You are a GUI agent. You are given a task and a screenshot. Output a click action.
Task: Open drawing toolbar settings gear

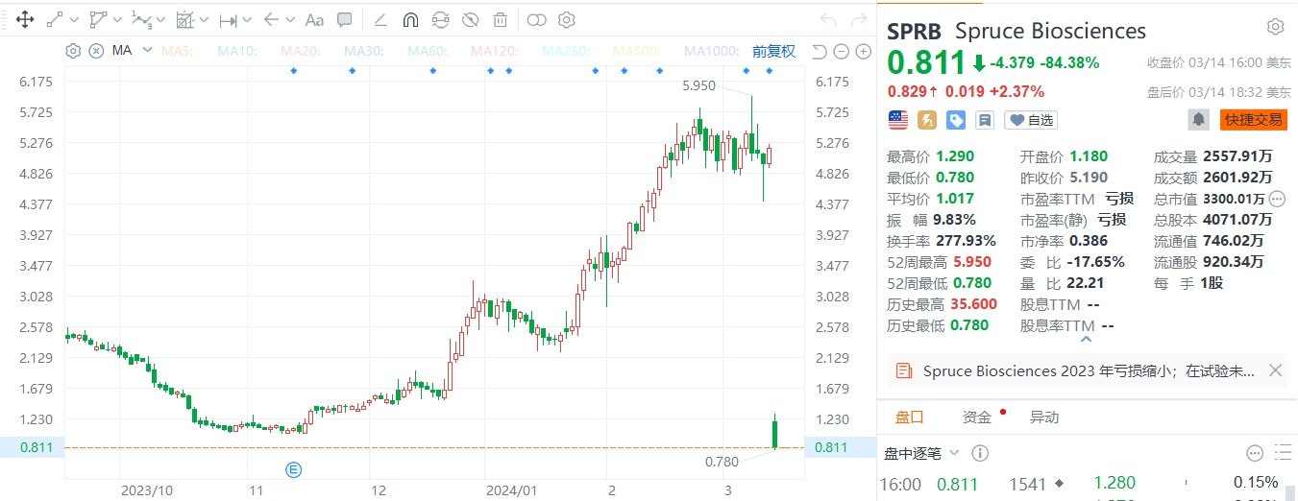(567, 19)
